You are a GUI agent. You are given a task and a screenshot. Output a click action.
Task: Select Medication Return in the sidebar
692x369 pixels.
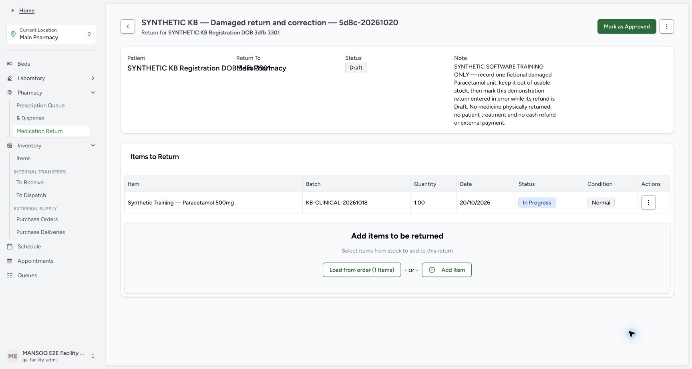[51, 131]
